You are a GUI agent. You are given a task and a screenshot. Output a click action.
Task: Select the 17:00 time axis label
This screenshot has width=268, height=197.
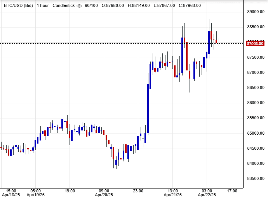(232, 190)
